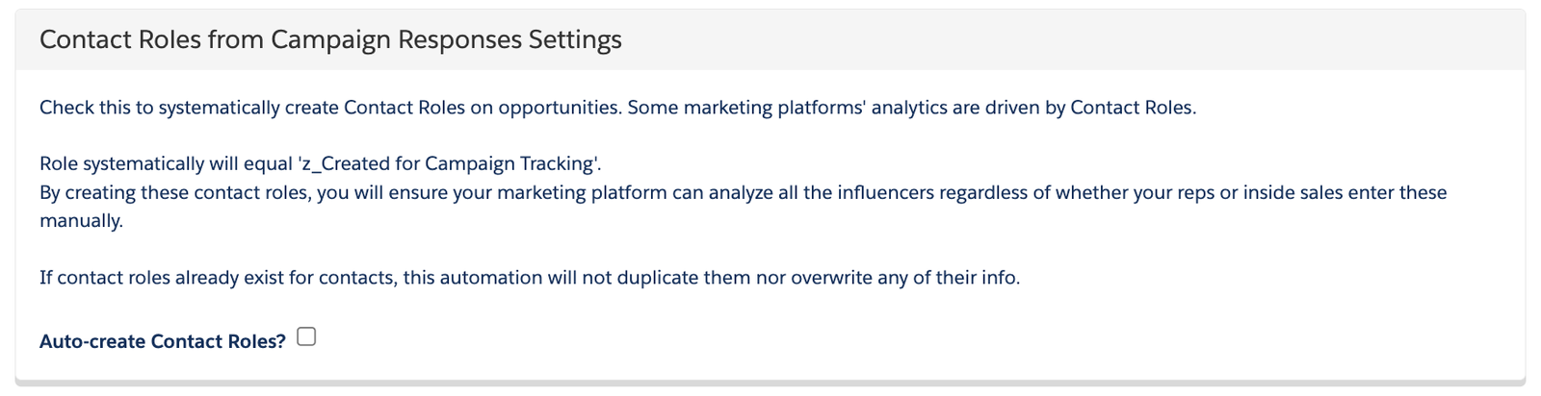Image resolution: width=1541 pixels, height=396 pixels.
Task: Click the 'If contact roles already exist' sentence
Action: point(530,278)
